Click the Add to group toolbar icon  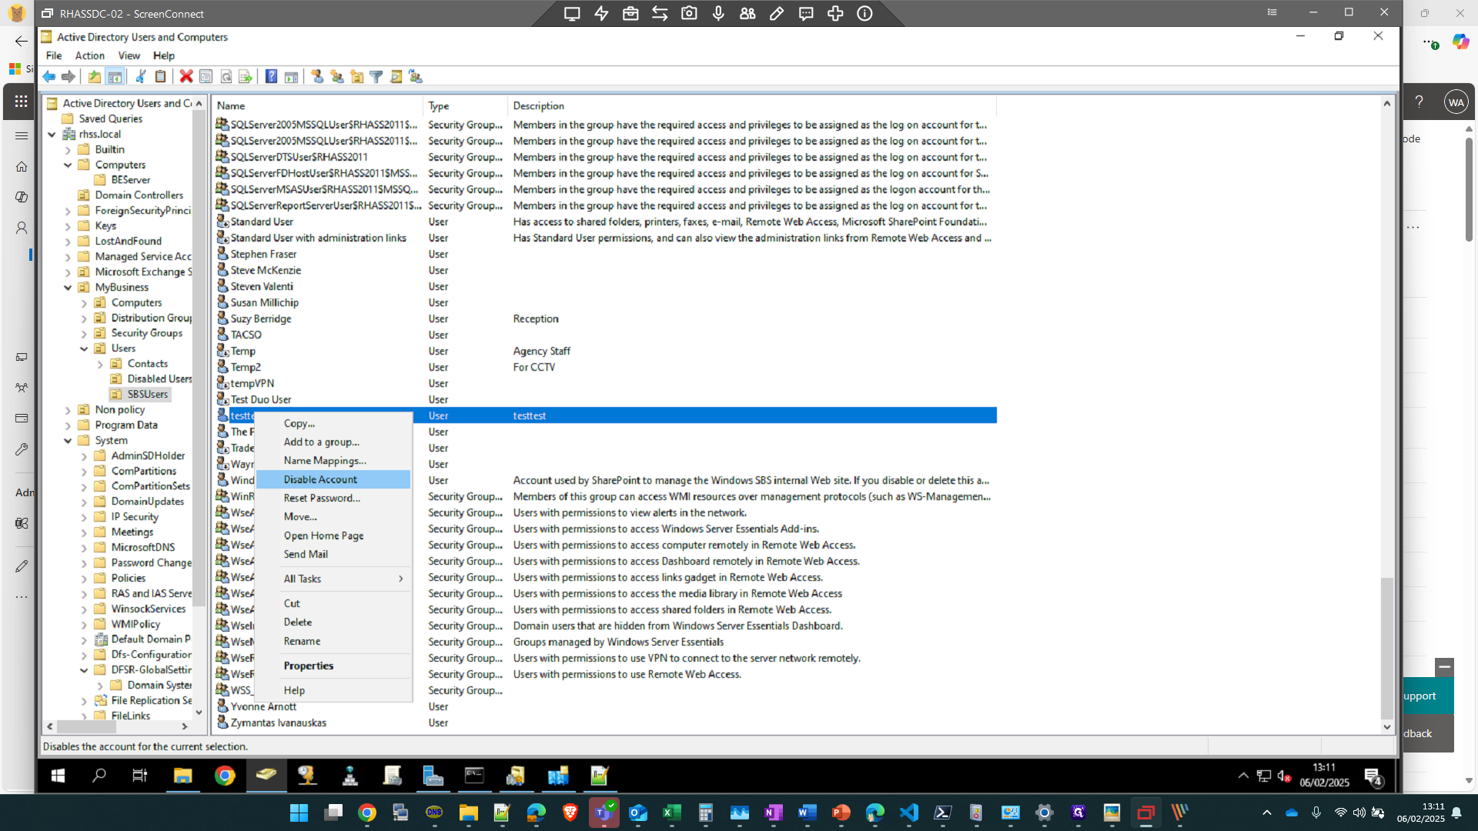[416, 76]
